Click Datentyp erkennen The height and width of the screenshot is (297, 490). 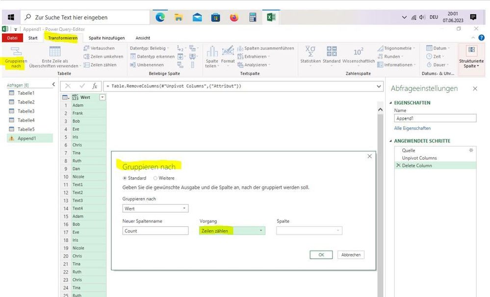pyautogui.click(x=152, y=56)
